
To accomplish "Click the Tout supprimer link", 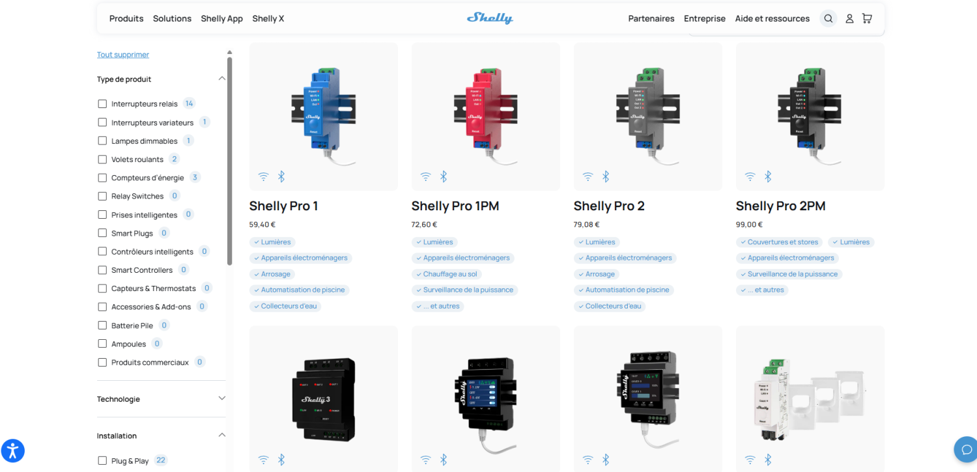I will coord(123,55).
